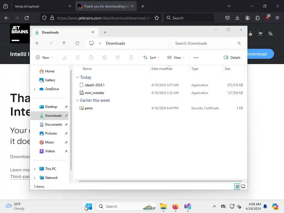Expand OneDrive in navigation pane
This screenshot has height=213, width=284.
[35, 89]
